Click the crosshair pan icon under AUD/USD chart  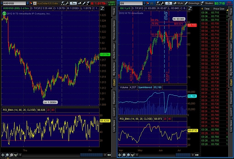point(3,155)
